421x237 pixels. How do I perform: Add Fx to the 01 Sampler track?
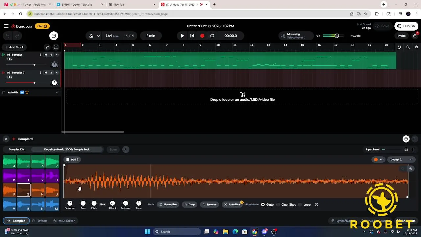tap(9, 59)
